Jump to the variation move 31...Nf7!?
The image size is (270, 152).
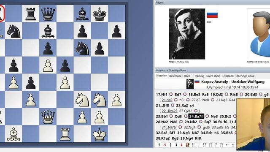point(169,128)
